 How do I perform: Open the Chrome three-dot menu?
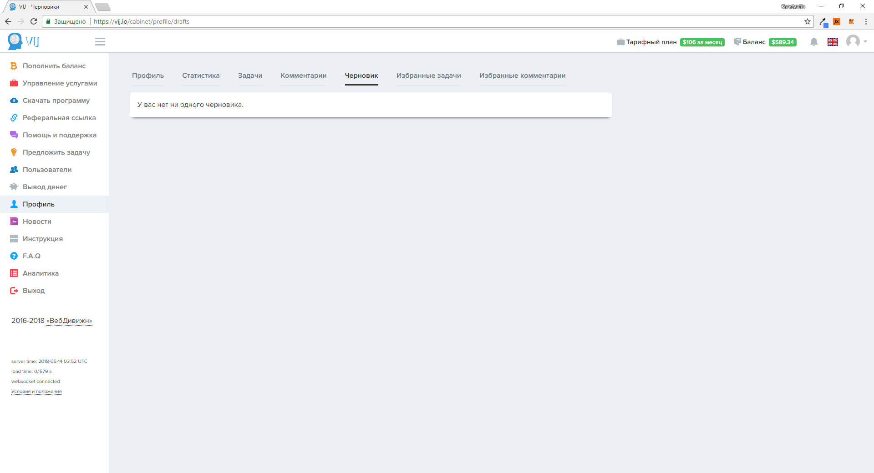click(x=866, y=21)
